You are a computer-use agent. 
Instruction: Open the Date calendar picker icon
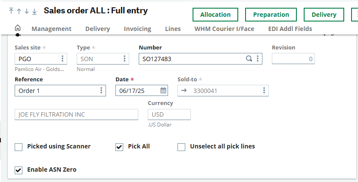coord(163,90)
